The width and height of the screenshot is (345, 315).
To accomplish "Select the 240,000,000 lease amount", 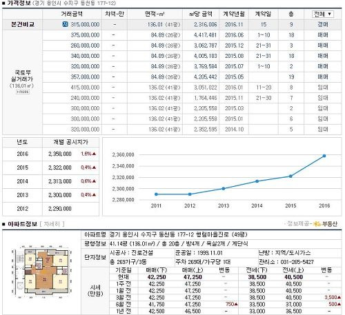I will coord(85,98).
